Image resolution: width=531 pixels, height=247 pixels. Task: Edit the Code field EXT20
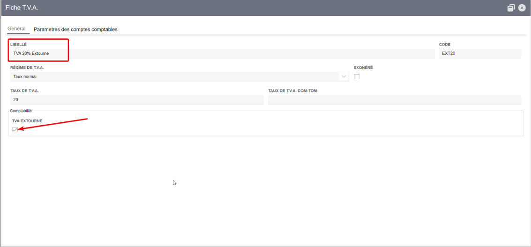pyautogui.click(x=480, y=53)
